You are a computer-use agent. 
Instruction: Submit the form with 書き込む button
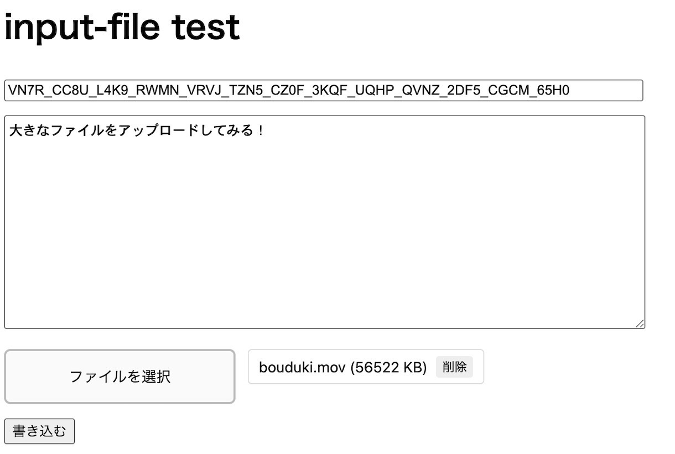coord(39,431)
